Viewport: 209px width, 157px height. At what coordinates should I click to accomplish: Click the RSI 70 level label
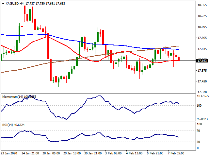pyautogui.click(x=198, y=131)
